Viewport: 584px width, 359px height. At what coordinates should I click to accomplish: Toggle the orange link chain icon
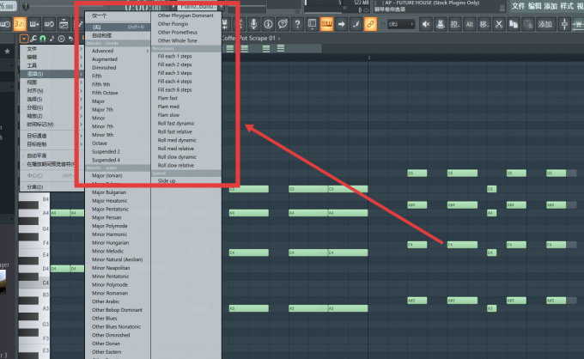pos(370,24)
